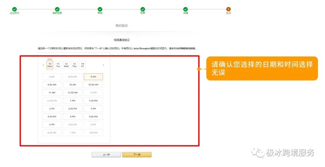This screenshot has width=325, height=167.
Task: Click the 上一步 back button
Action: (106, 155)
